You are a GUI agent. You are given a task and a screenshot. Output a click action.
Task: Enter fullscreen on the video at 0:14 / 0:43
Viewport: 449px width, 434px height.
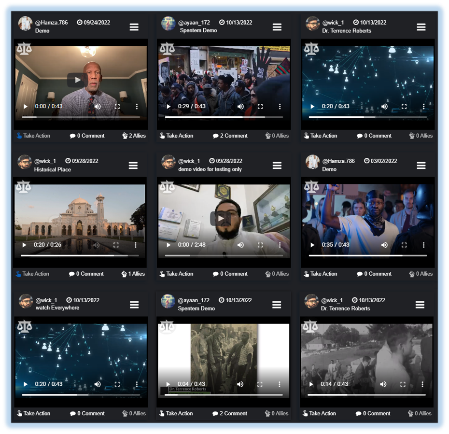pos(403,384)
